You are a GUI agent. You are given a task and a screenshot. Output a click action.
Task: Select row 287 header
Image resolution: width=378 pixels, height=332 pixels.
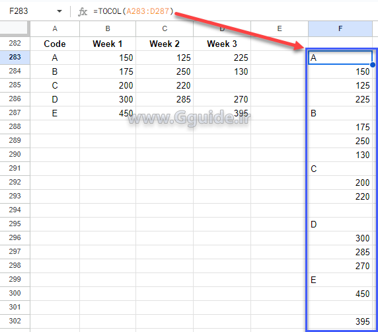[15, 113]
